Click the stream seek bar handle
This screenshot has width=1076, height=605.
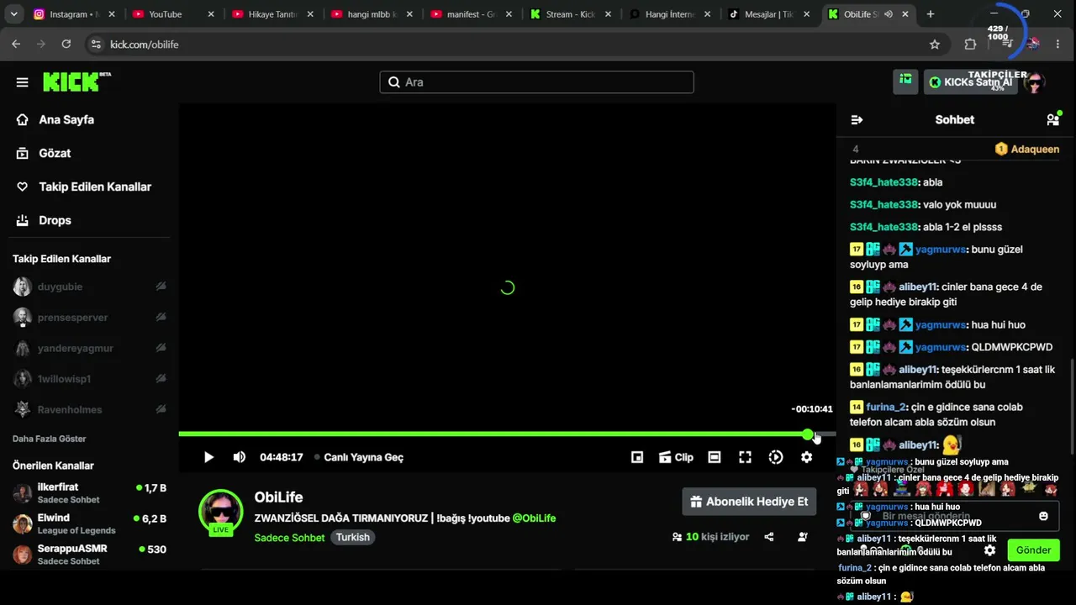click(808, 434)
